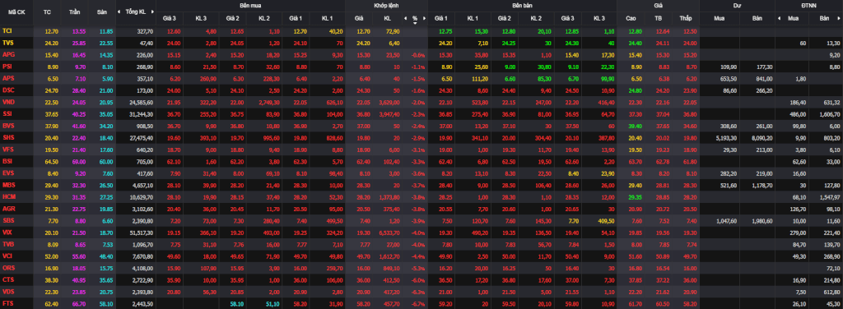Open the BVS stock symbol
Screen dimensions: 843x309
[x=8, y=125]
